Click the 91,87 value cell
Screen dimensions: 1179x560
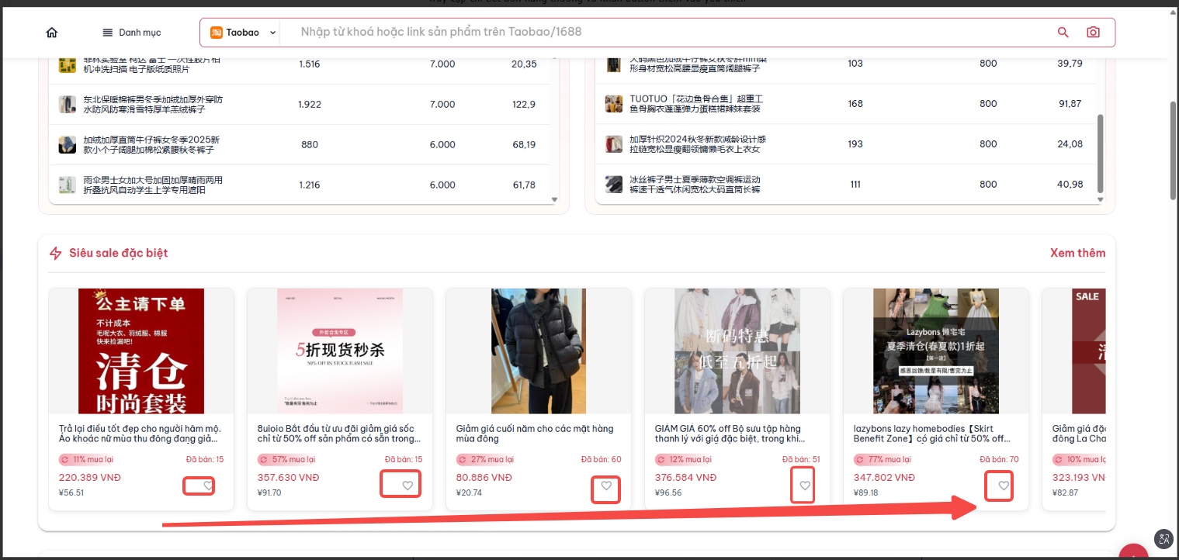click(x=1070, y=104)
